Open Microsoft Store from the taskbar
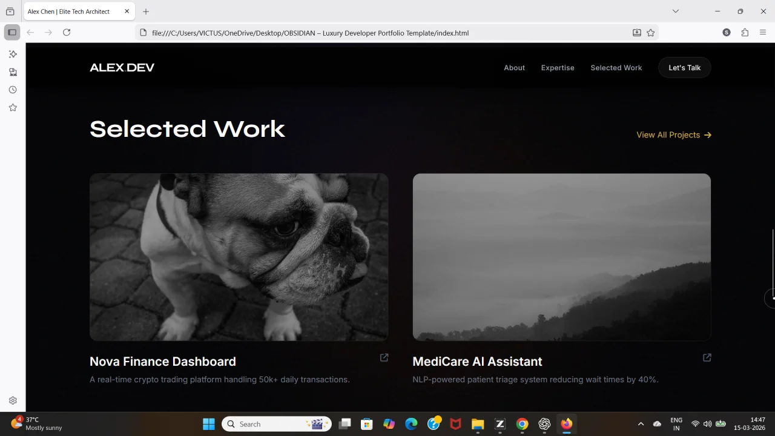This screenshot has height=436, width=775. coord(366,424)
